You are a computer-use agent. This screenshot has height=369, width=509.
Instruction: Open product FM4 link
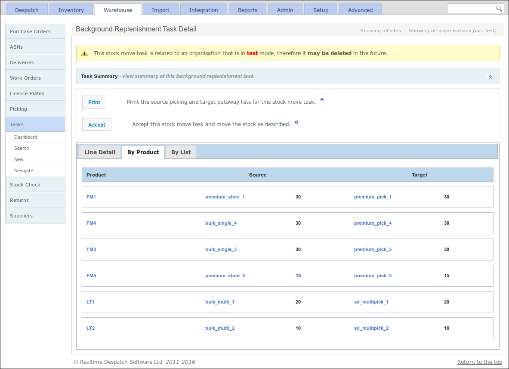click(x=91, y=223)
